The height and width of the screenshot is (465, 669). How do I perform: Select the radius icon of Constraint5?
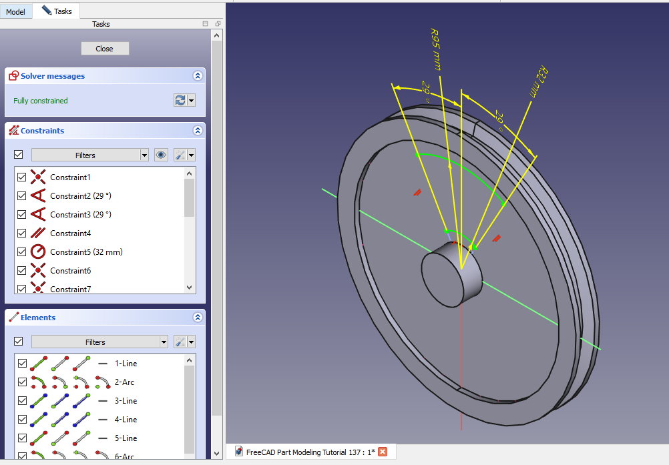[39, 252]
